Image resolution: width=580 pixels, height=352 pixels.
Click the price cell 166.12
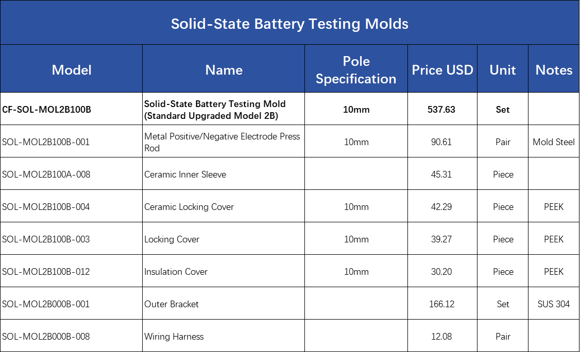coord(442,304)
